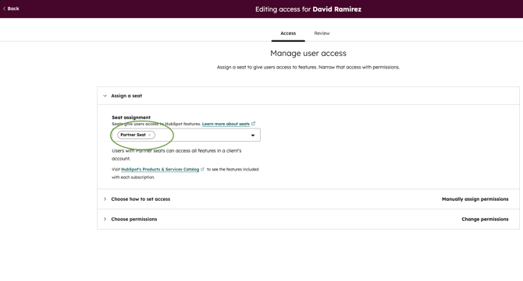
Task: Click the Manage user access title
Action: coord(308,53)
